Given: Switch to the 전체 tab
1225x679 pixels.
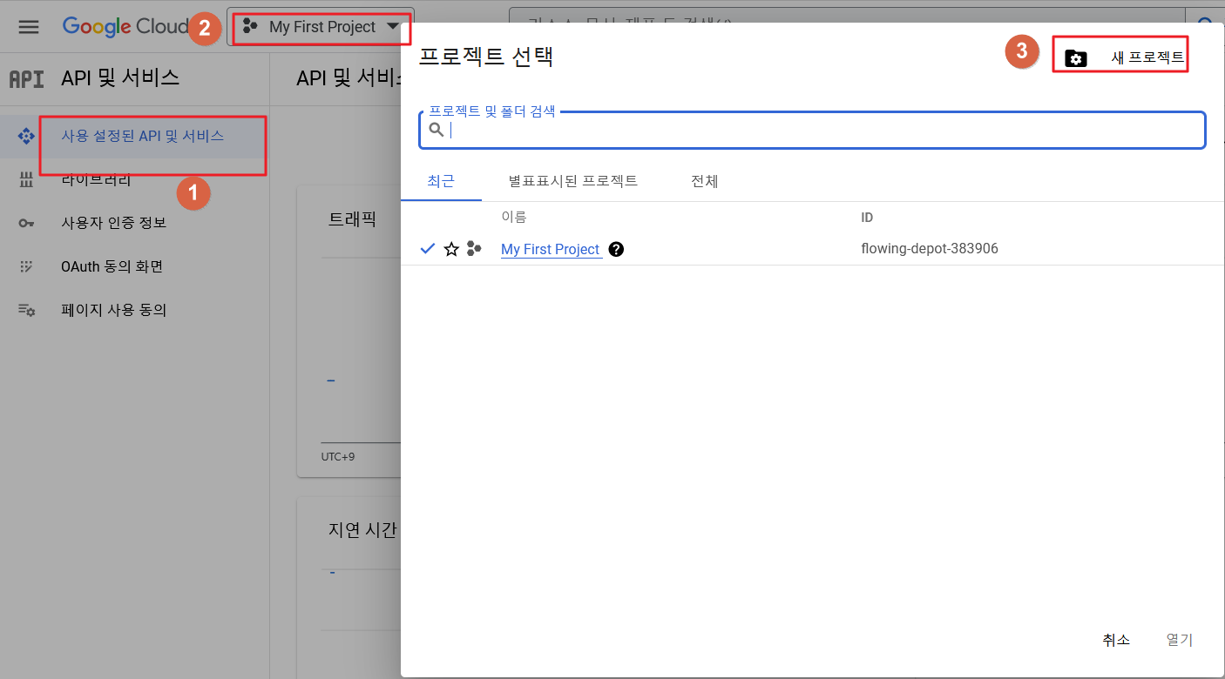Looking at the screenshot, I should coord(704,181).
